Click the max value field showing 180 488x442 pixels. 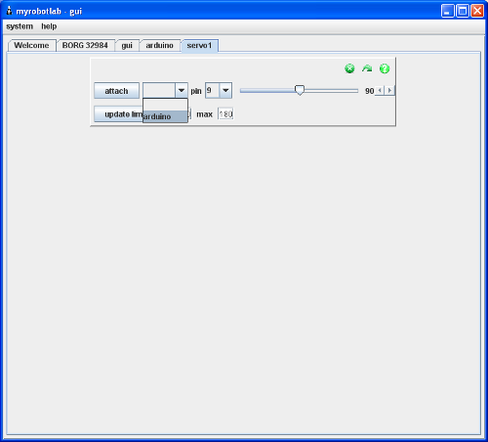(x=225, y=114)
